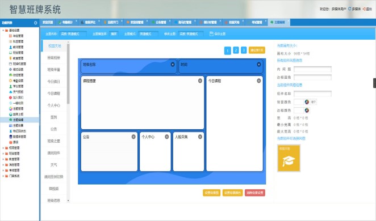Click the 多媒体 refresh icon in the header

point(349,9)
